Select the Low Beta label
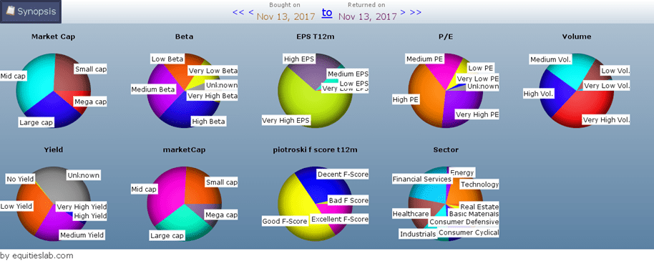Image resolution: width=654 pixels, height=261 pixels. click(167, 59)
